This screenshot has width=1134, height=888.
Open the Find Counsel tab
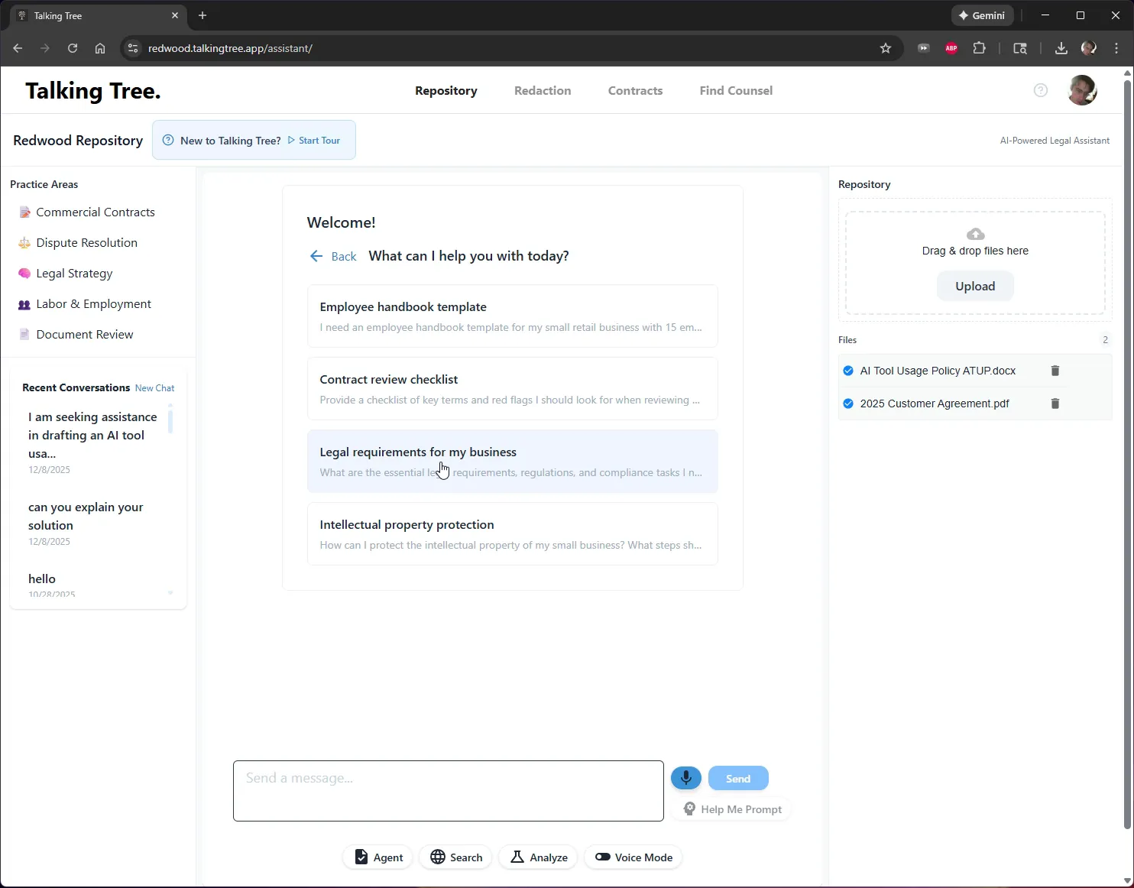point(736,90)
